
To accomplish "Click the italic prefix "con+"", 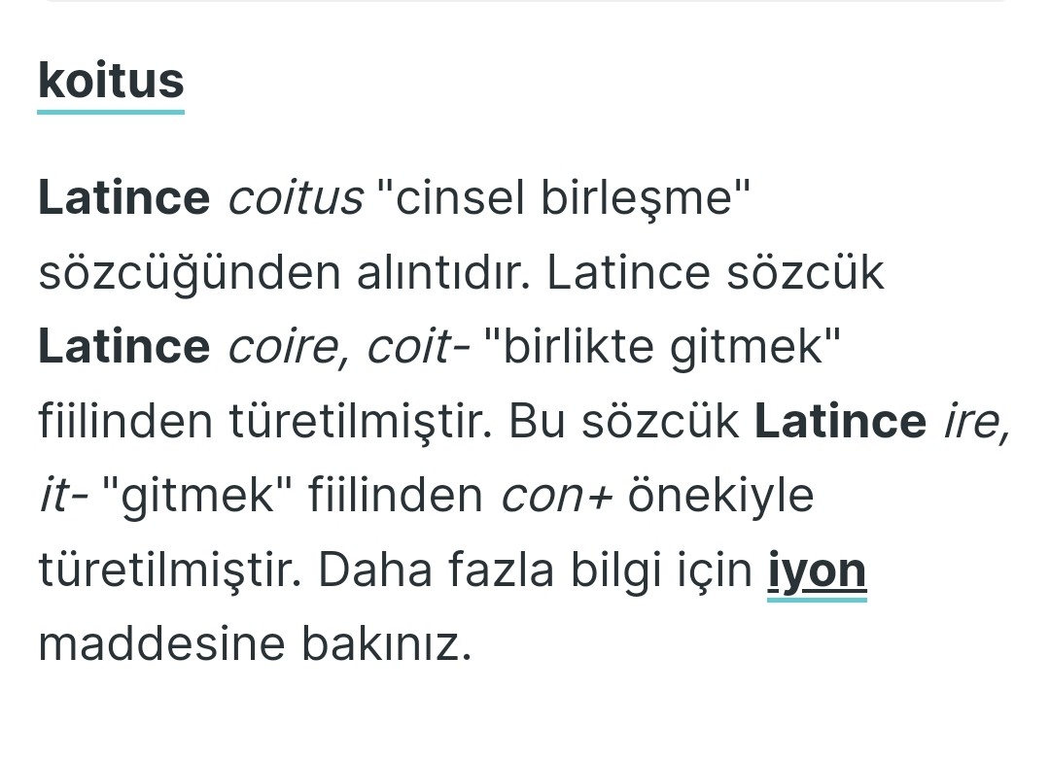I will point(557,497).
